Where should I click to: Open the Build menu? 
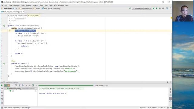(42, 5)
